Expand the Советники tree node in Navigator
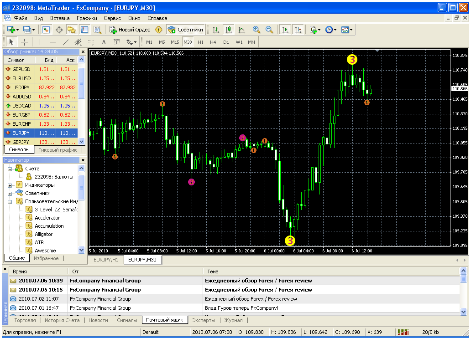 [x=10, y=194]
